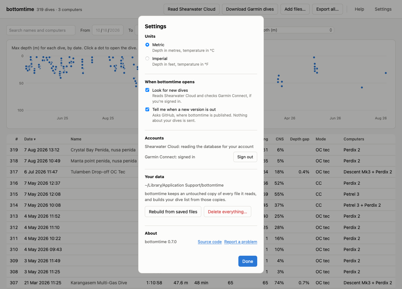
Task: Click the 7 May 2026 12:37 date cell
Action: pyautogui.click(x=42, y=183)
